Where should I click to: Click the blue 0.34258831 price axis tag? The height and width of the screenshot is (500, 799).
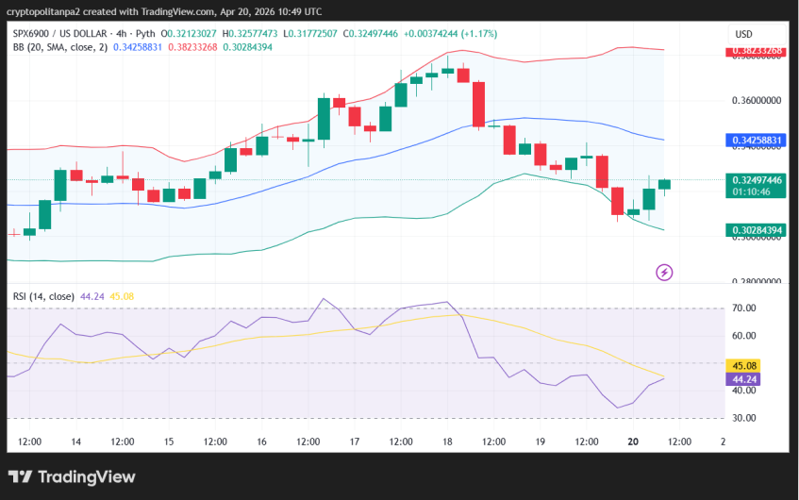coord(757,141)
